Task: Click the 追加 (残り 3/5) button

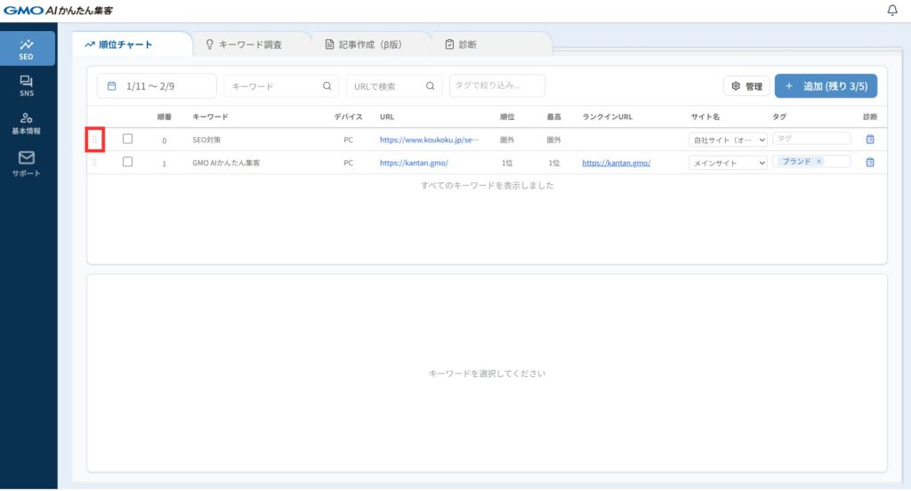Action: tap(826, 86)
